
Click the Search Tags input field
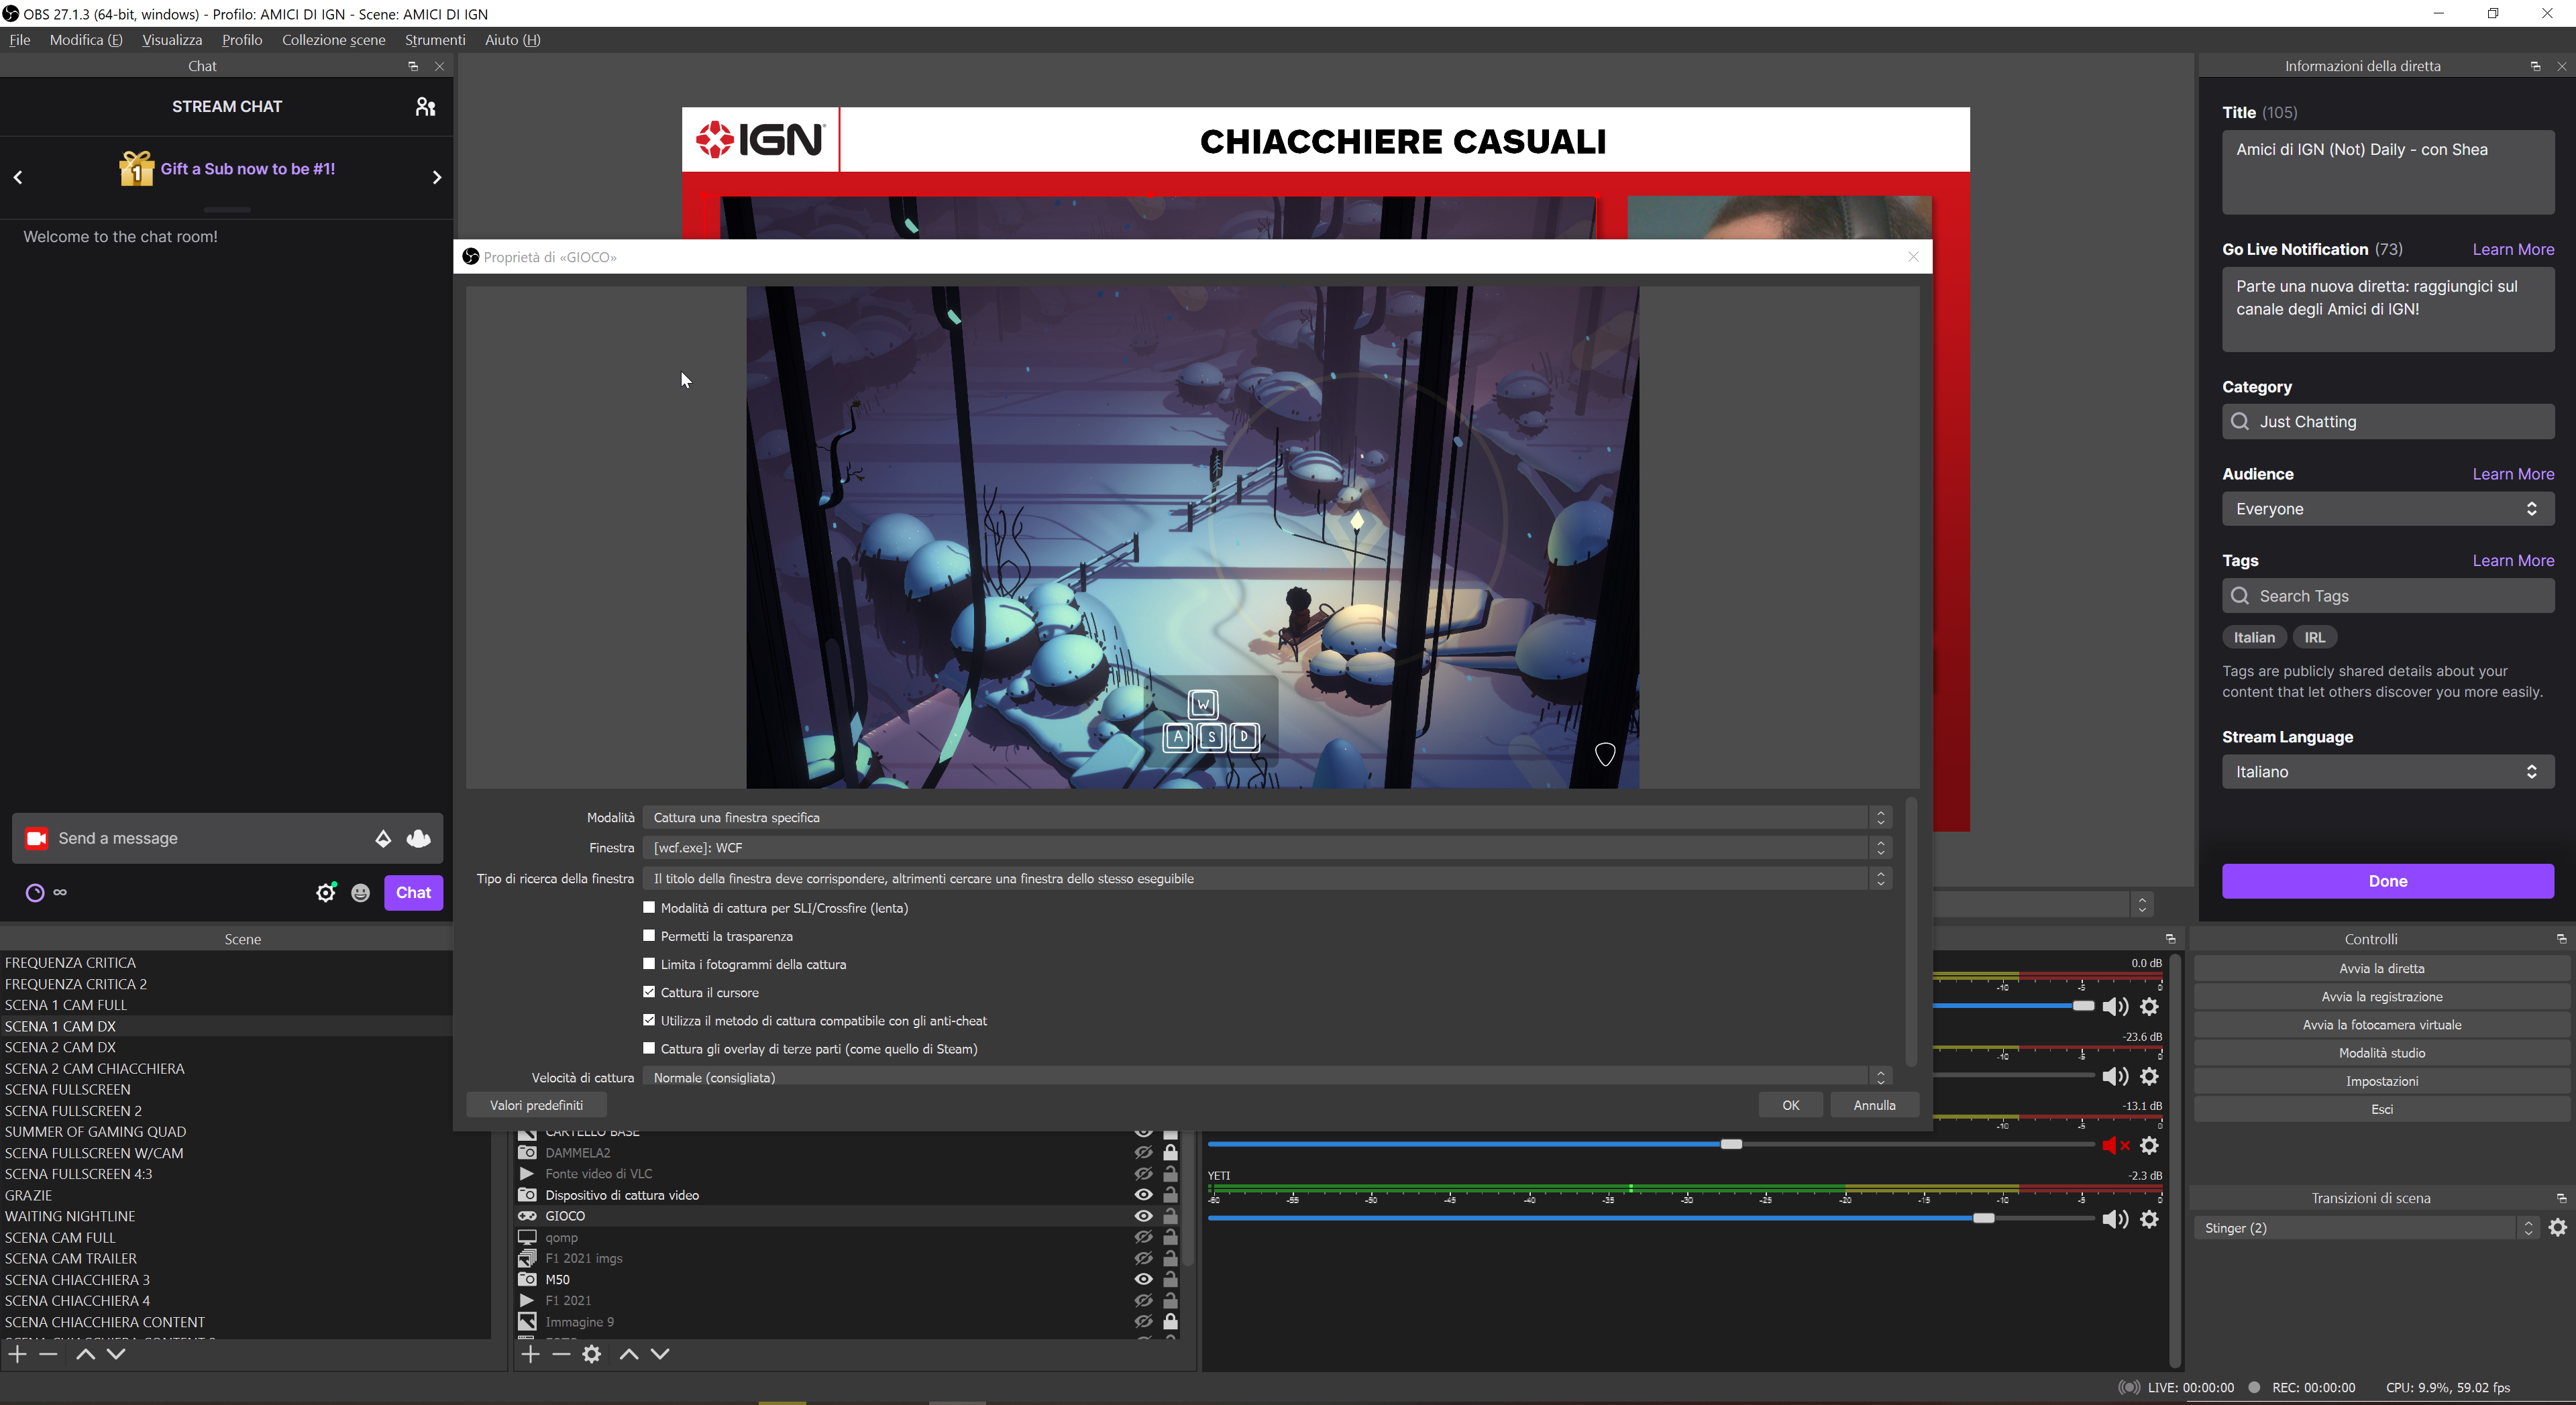click(2387, 595)
